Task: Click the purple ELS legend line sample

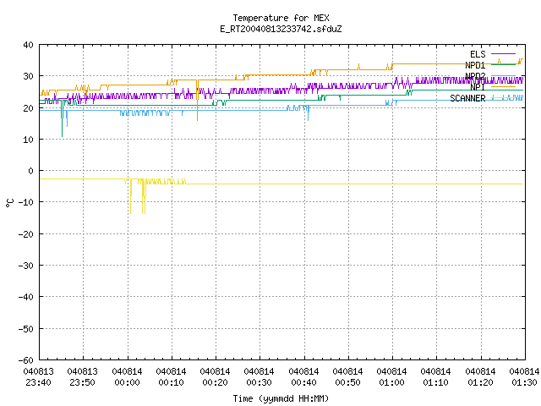Action: tap(503, 54)
